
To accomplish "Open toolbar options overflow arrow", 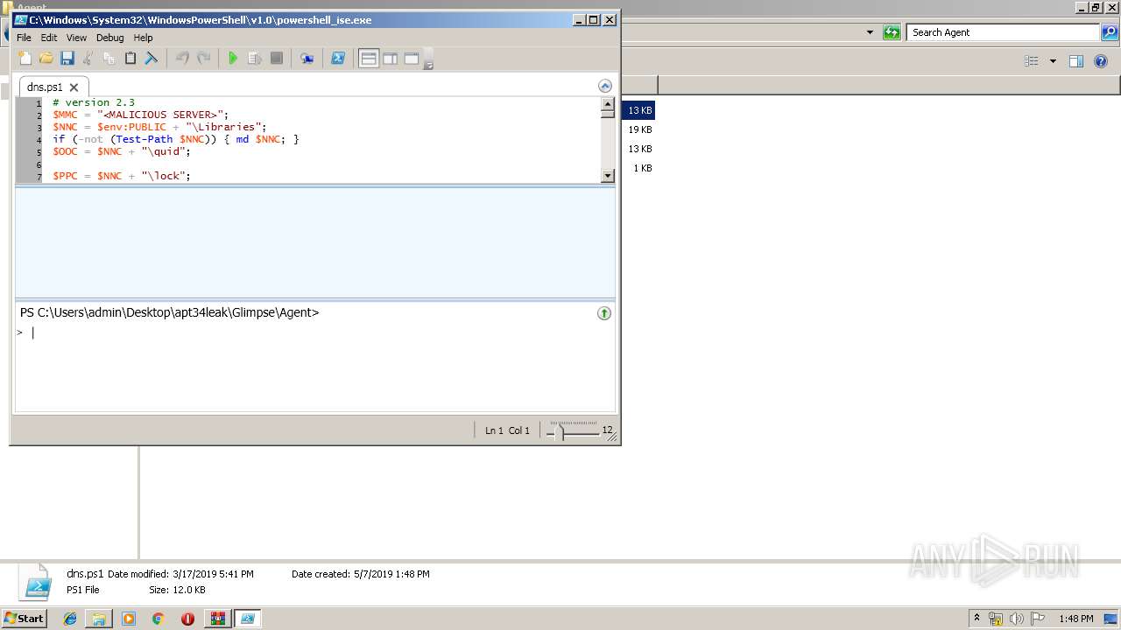I will [x=428, y=60].
